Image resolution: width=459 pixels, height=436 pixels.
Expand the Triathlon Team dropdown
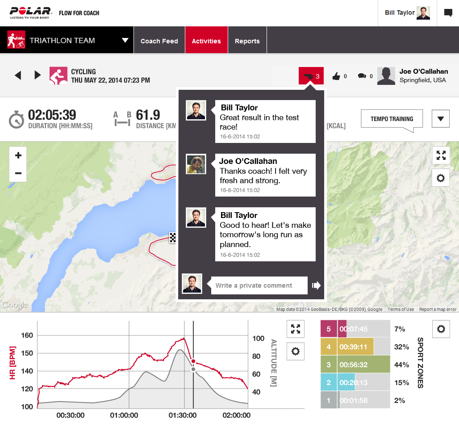tap(125, 40)
